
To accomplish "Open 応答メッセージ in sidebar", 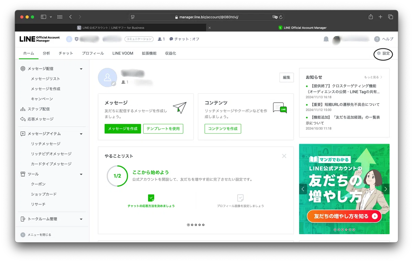I will coord(41,119).
